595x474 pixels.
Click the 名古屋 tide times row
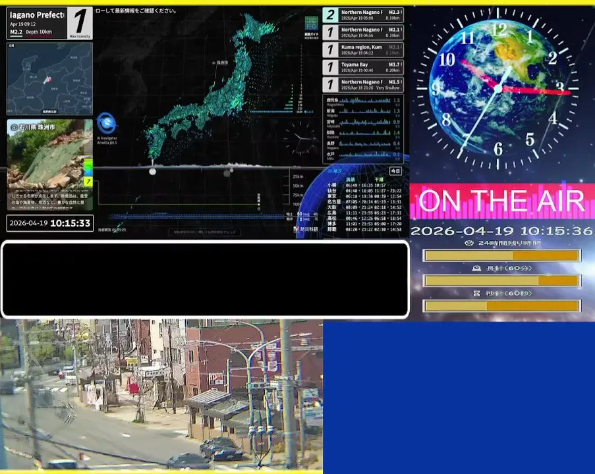(364, 201)
